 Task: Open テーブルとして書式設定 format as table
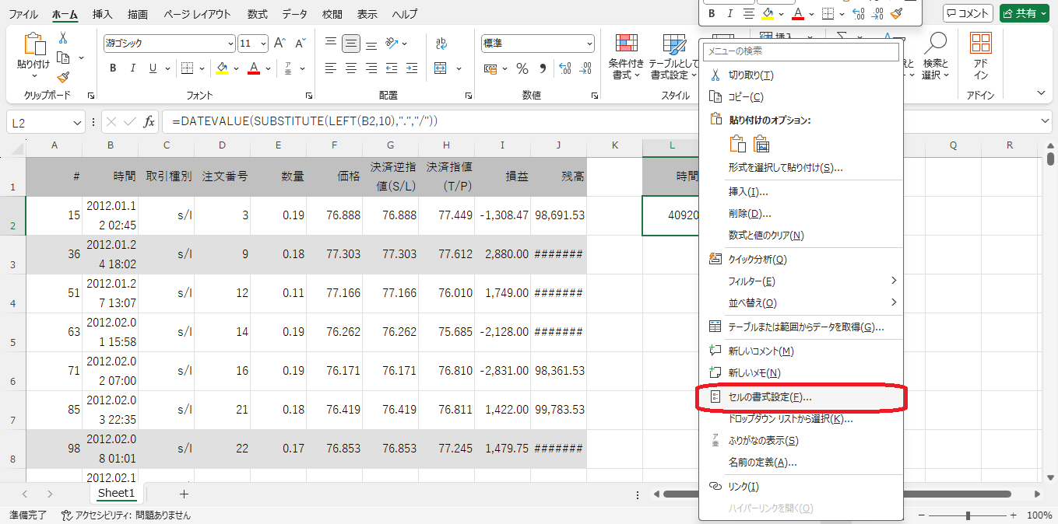(674, 58)
